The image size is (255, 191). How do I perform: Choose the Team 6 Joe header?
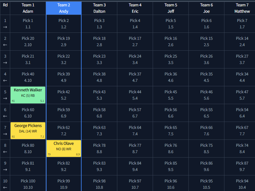(206, 8)
